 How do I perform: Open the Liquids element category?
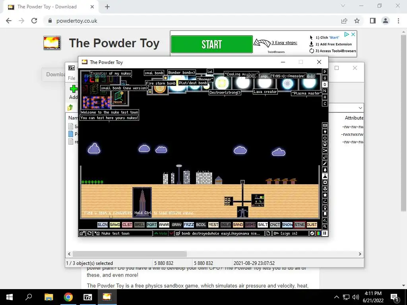pyautogui.click(x=325, y=170)
